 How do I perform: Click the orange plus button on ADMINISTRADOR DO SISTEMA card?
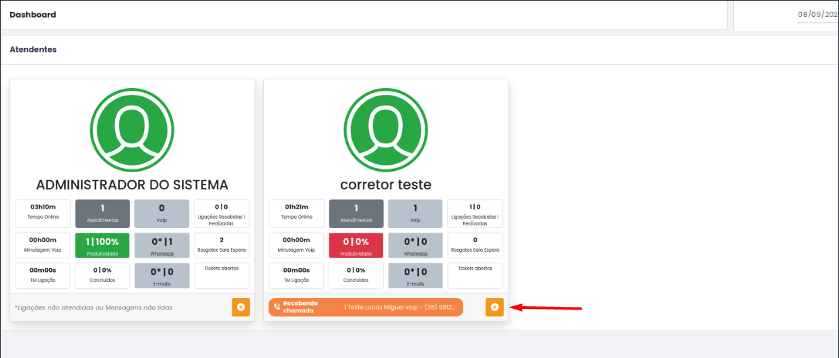pos(241,307)
